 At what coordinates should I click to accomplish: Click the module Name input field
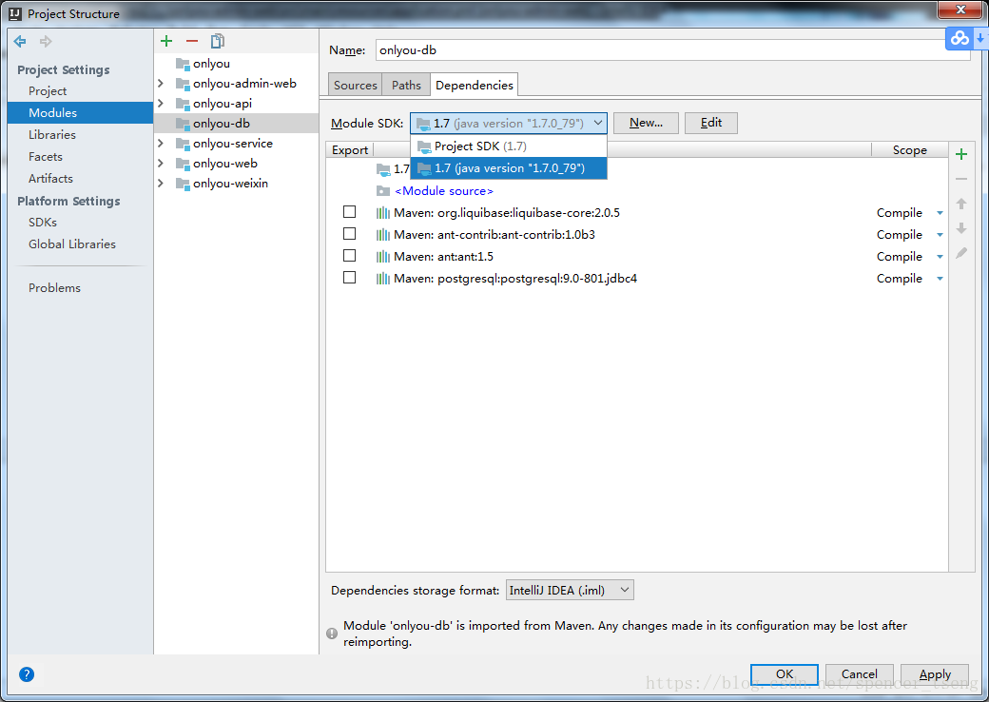click(672, 50)
